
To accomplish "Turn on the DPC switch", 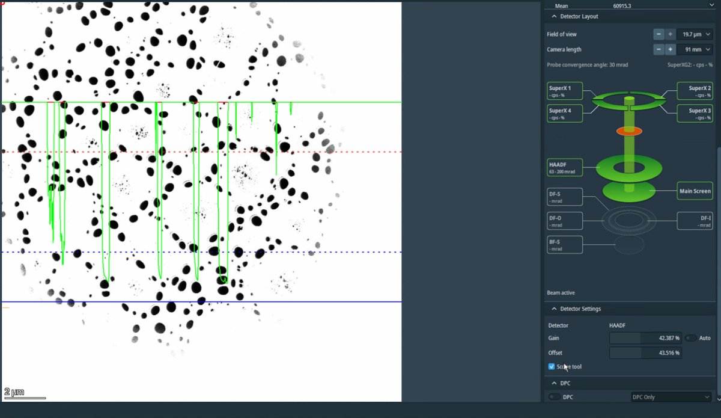I will pos(554,397).
